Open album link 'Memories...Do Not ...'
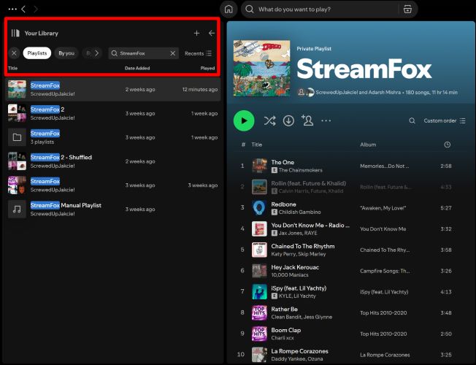This screenshot has width=476, height=365. 384,166
